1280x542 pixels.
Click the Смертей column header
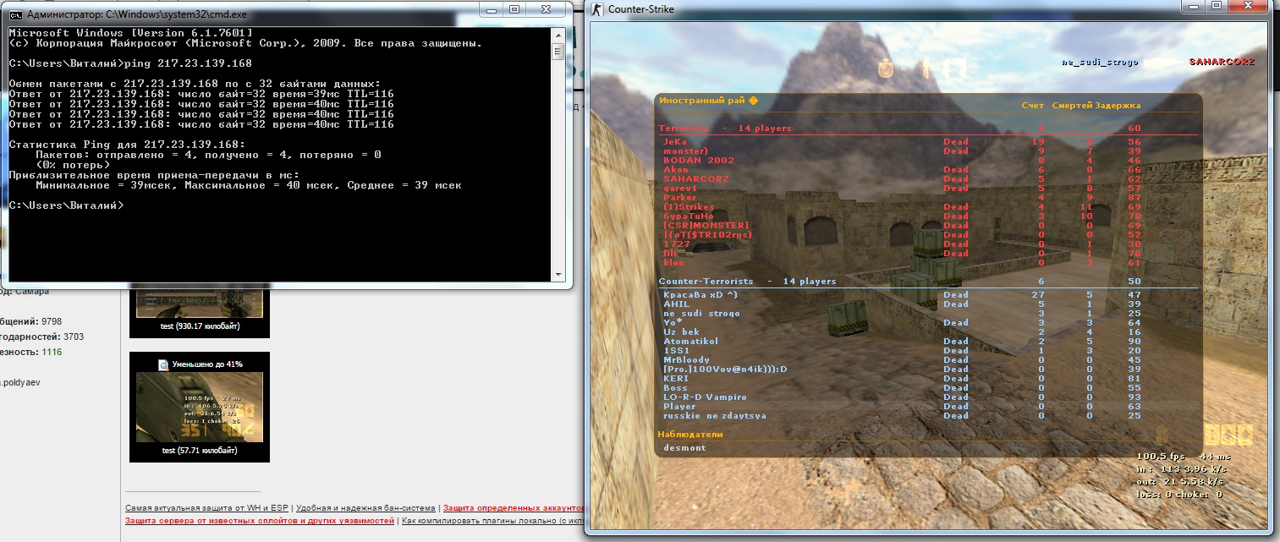click(1072, 106)
